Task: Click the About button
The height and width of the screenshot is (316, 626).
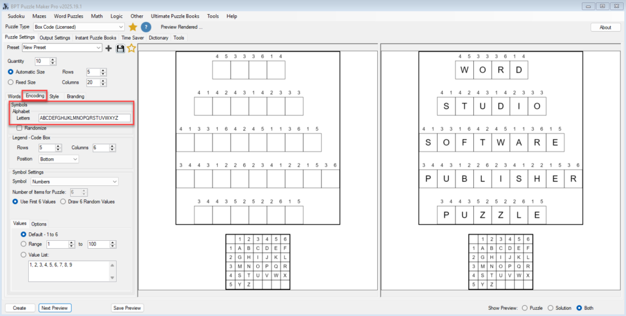Action: [x=605, y=27]
